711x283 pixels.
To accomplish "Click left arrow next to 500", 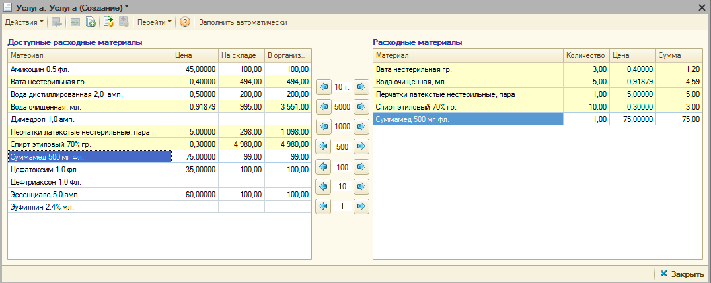I will (323, 146).
